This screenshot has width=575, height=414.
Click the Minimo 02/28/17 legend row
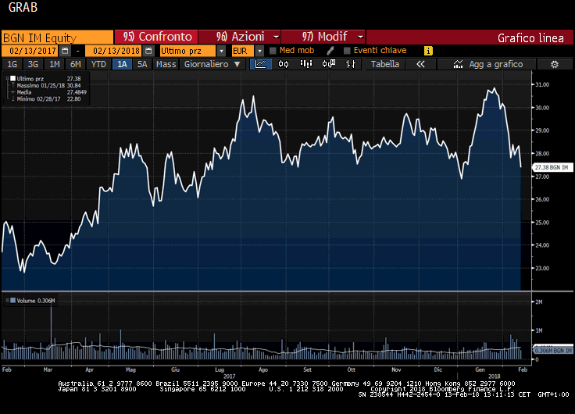pyautogui.click(x=46, y=99)
